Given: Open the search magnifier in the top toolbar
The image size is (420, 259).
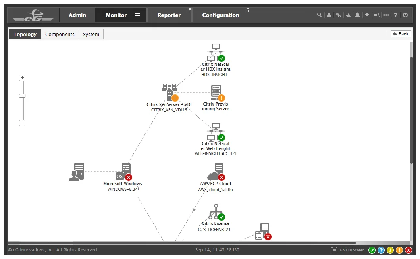Looking at the screenshot, I should coord(319,15).
